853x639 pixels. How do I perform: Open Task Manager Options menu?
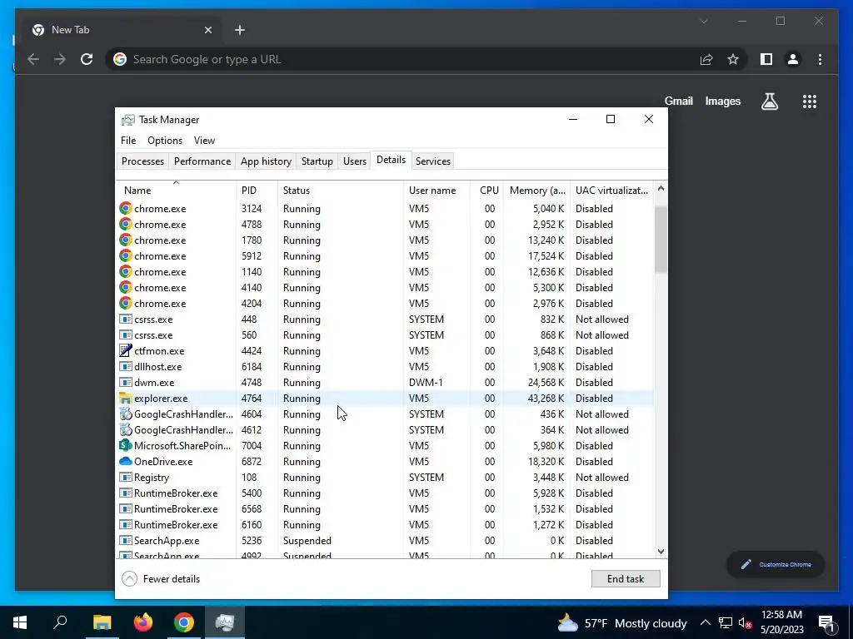(165, 140)
